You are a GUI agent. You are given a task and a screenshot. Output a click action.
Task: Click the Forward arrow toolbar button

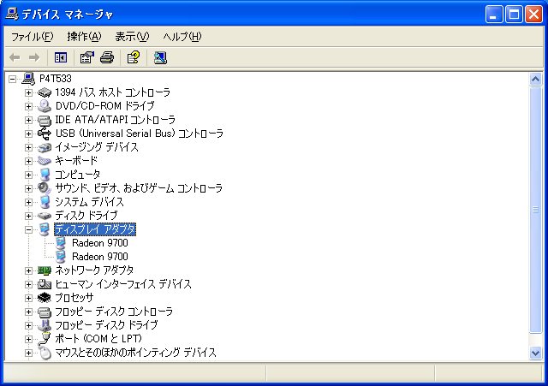pyautogui.click(x=34, y=57)
